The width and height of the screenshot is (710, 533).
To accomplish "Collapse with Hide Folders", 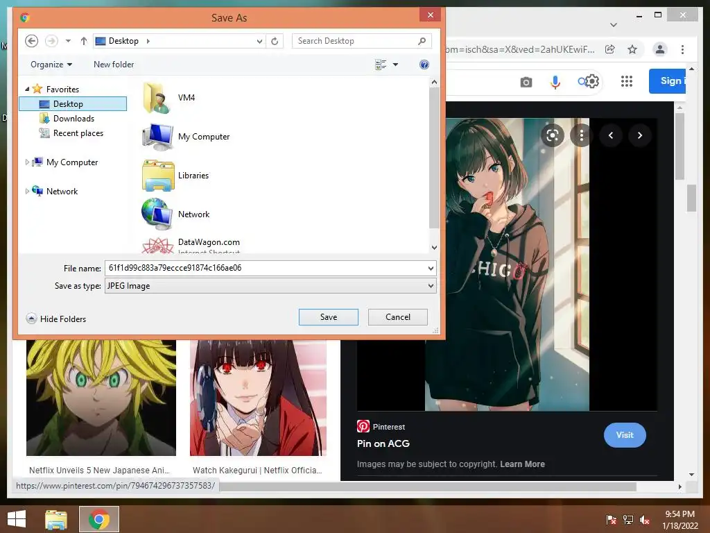I will (x=55, y=319).
